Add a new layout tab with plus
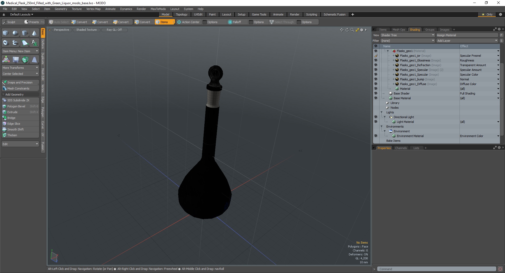This screenshot has width=505, height=273. (x=353, y=14)
